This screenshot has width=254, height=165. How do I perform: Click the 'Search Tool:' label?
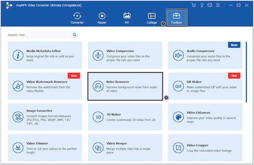tap(17, 35)
